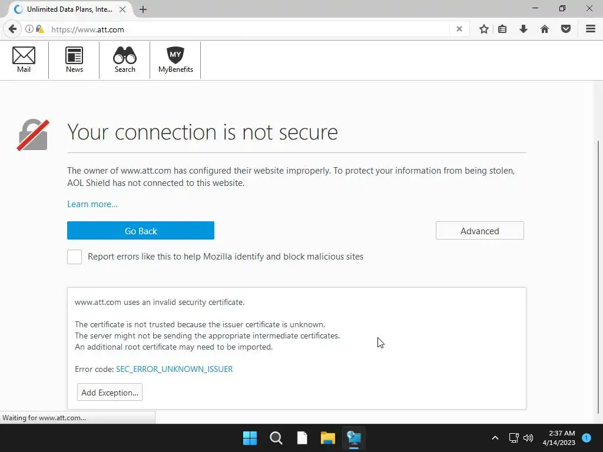603x452 pixels.
Task: Open a new tab with the plus button
Action: [x=143, y=9]
